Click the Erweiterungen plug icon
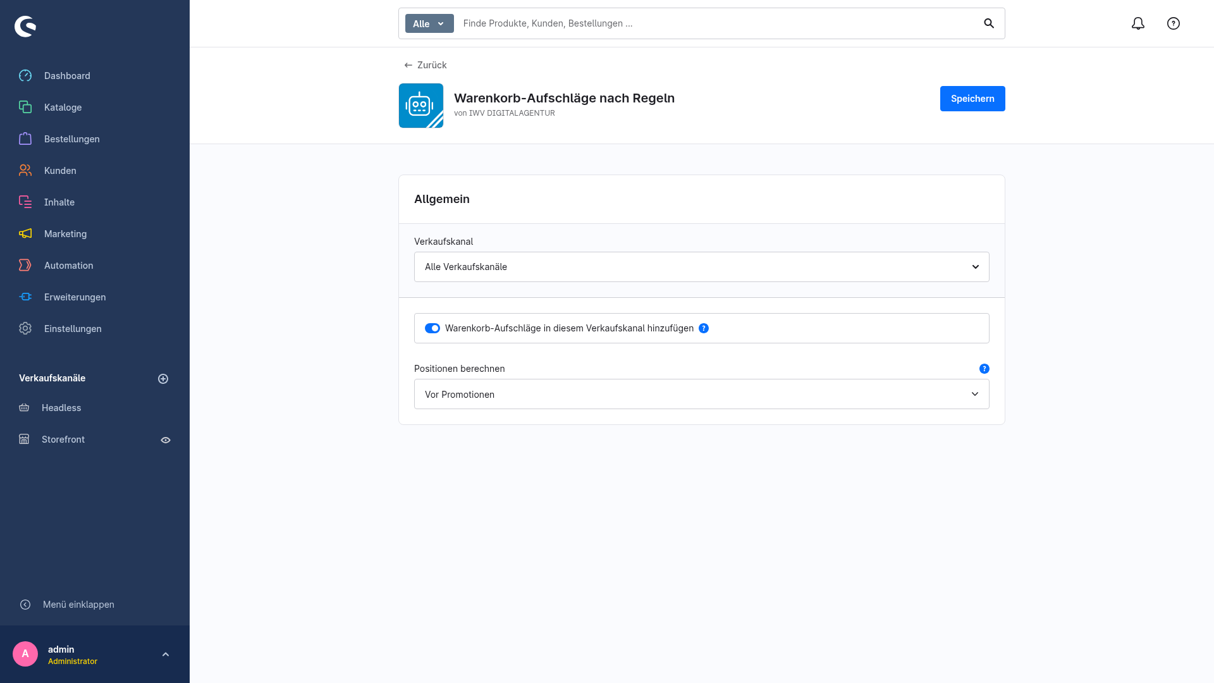This screenshot has width=1214, height=683. 25,297
